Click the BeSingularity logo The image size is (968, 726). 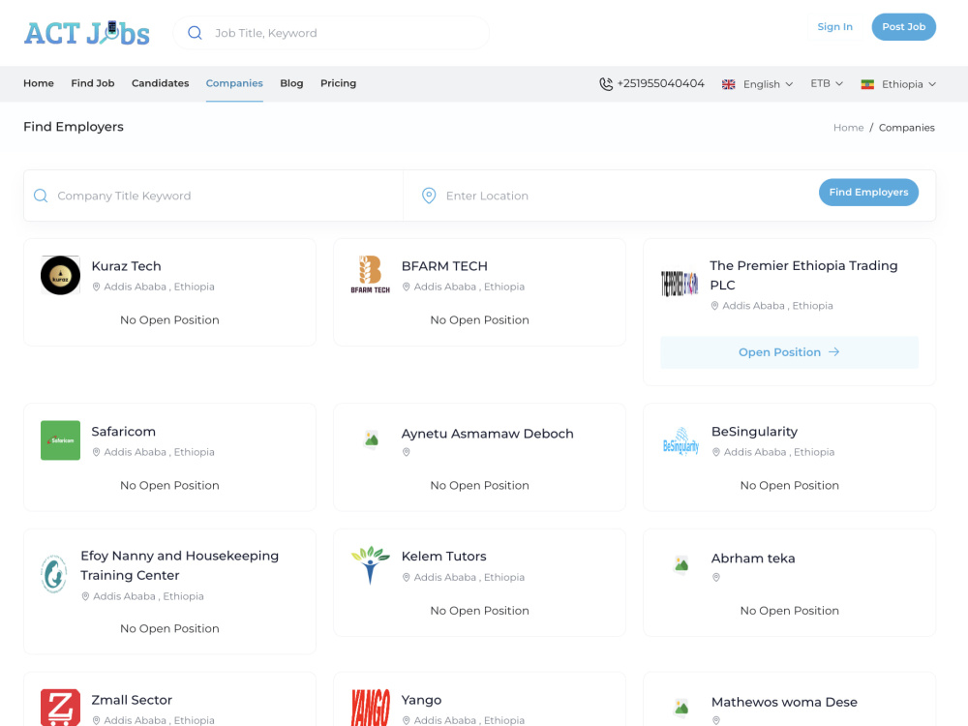tap(681, 440)
